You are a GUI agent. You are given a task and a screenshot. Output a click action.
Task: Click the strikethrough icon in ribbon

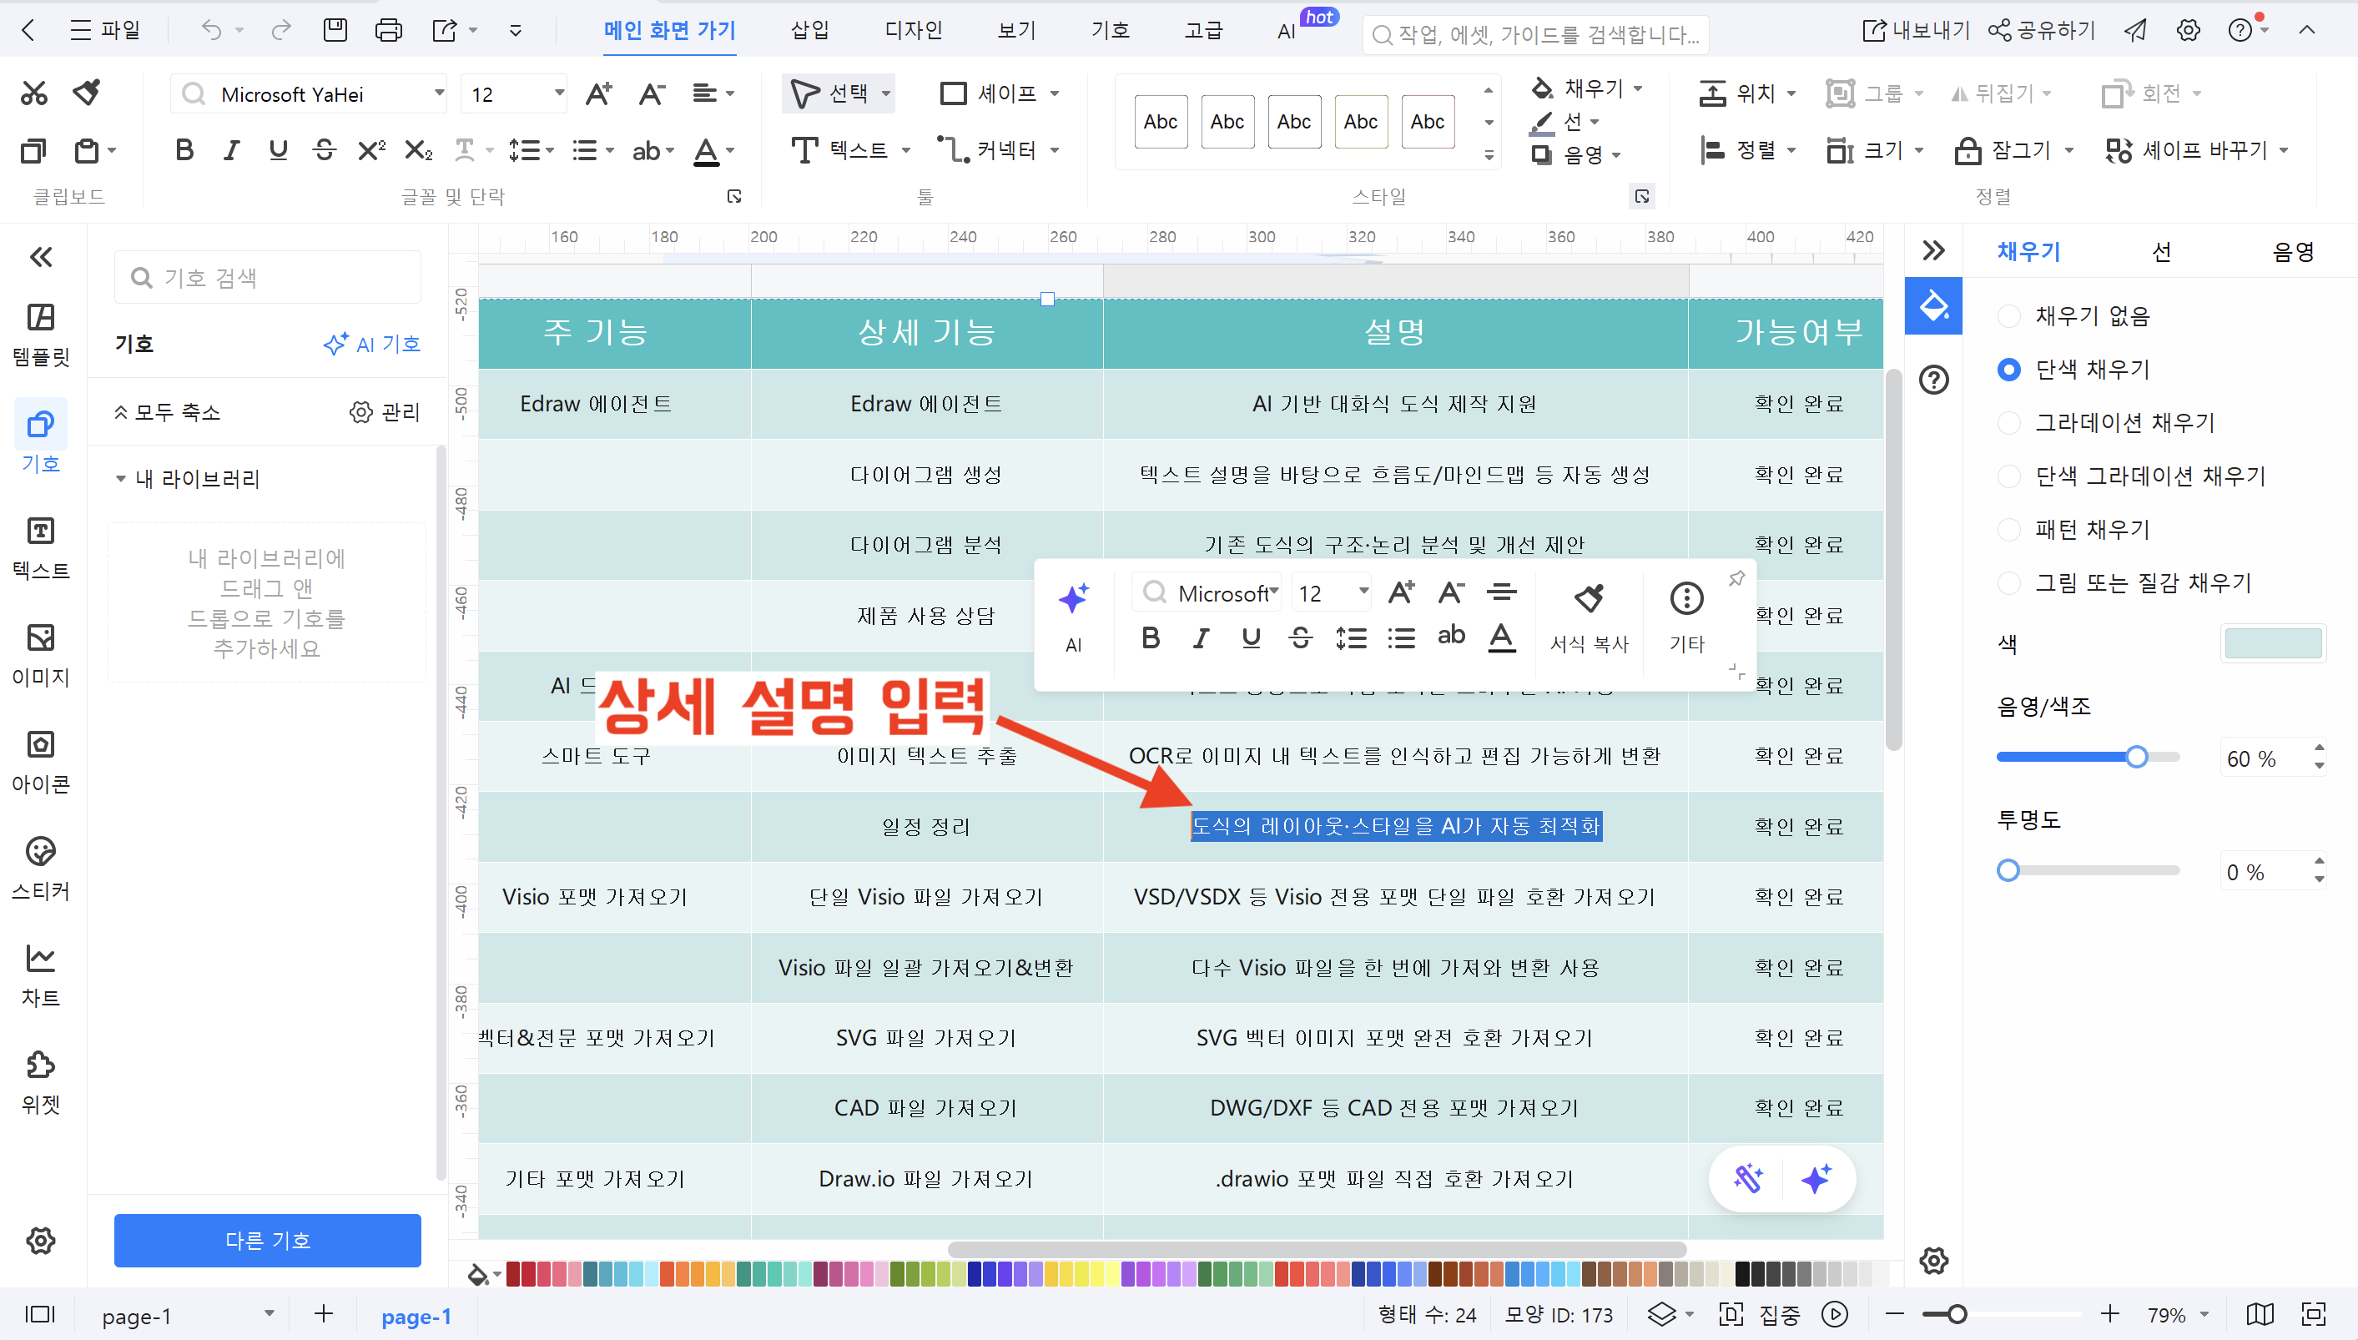pyautogui.click(x=324, y=150)
